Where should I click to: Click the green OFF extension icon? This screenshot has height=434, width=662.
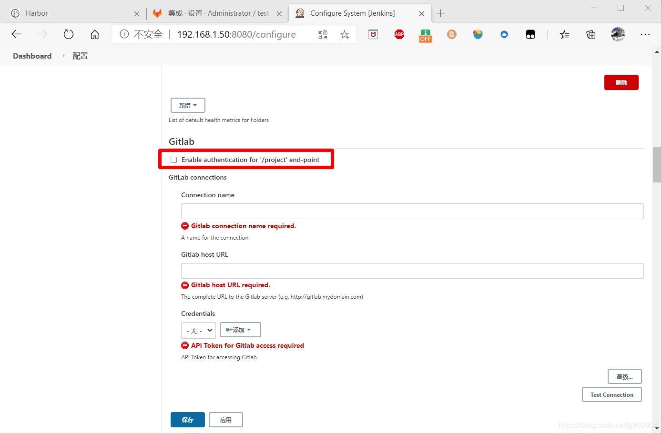tap(426, 35)
